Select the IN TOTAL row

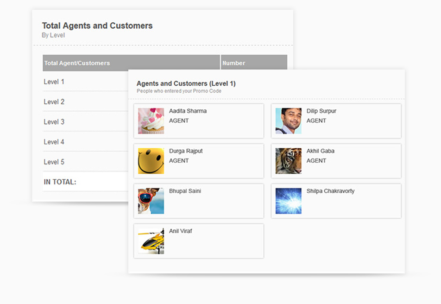86,182
